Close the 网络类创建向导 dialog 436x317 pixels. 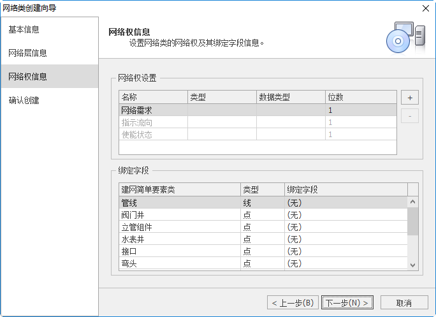tap(425, 8)
